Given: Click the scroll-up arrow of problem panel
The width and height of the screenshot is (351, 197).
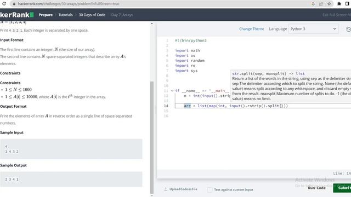Looking at the screenshot, I should coord(152,24).
